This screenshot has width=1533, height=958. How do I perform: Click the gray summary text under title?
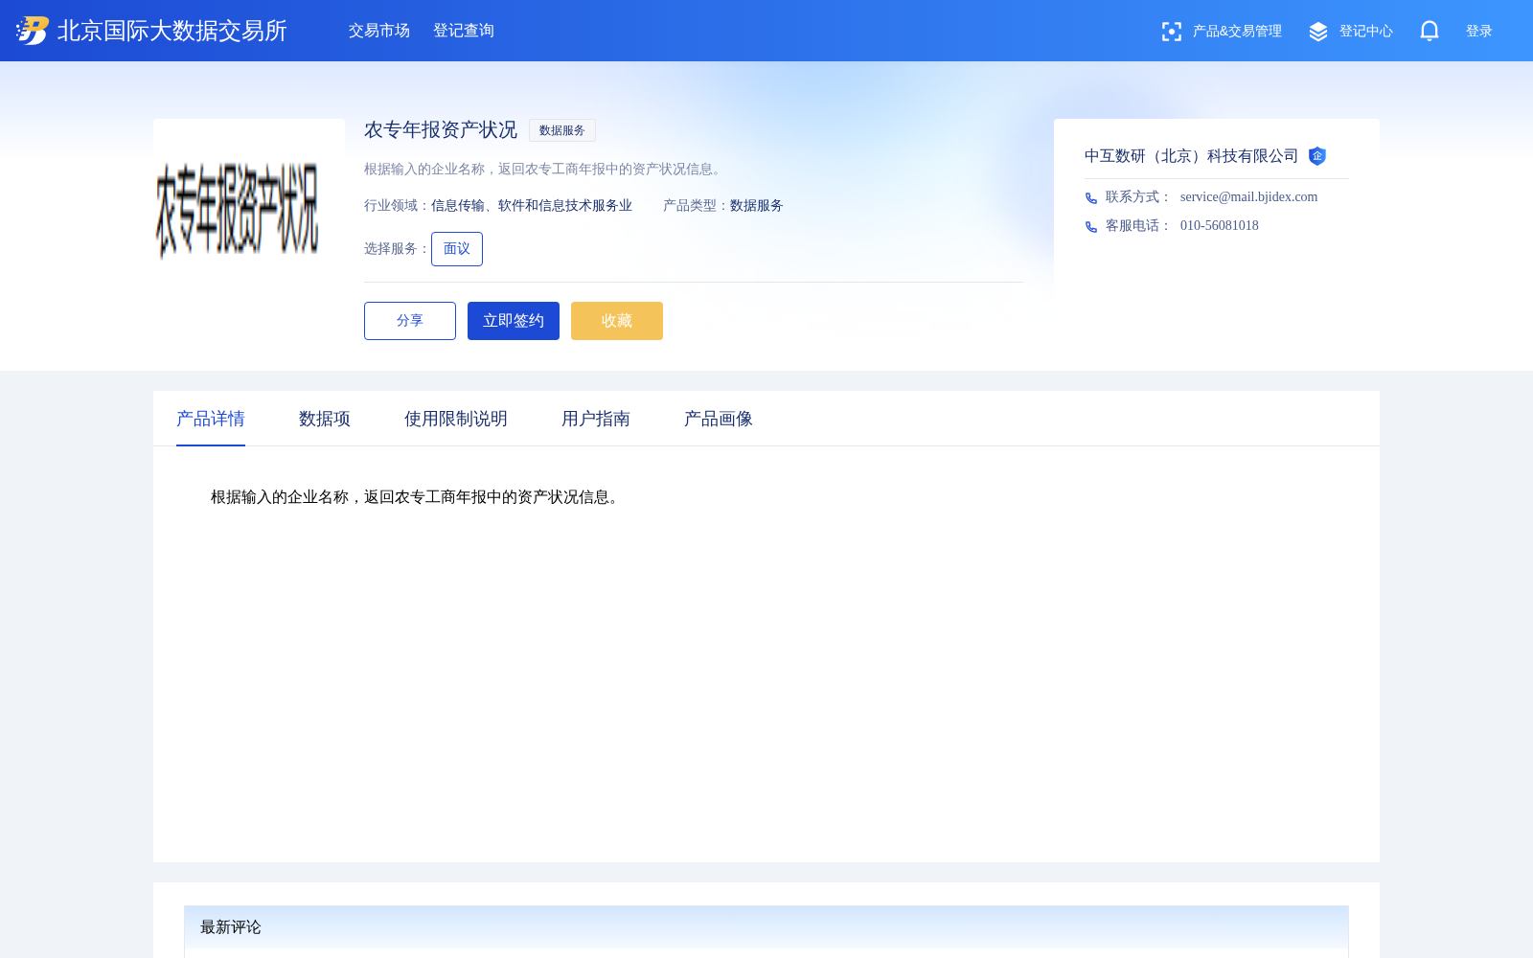tap(545, 170)
